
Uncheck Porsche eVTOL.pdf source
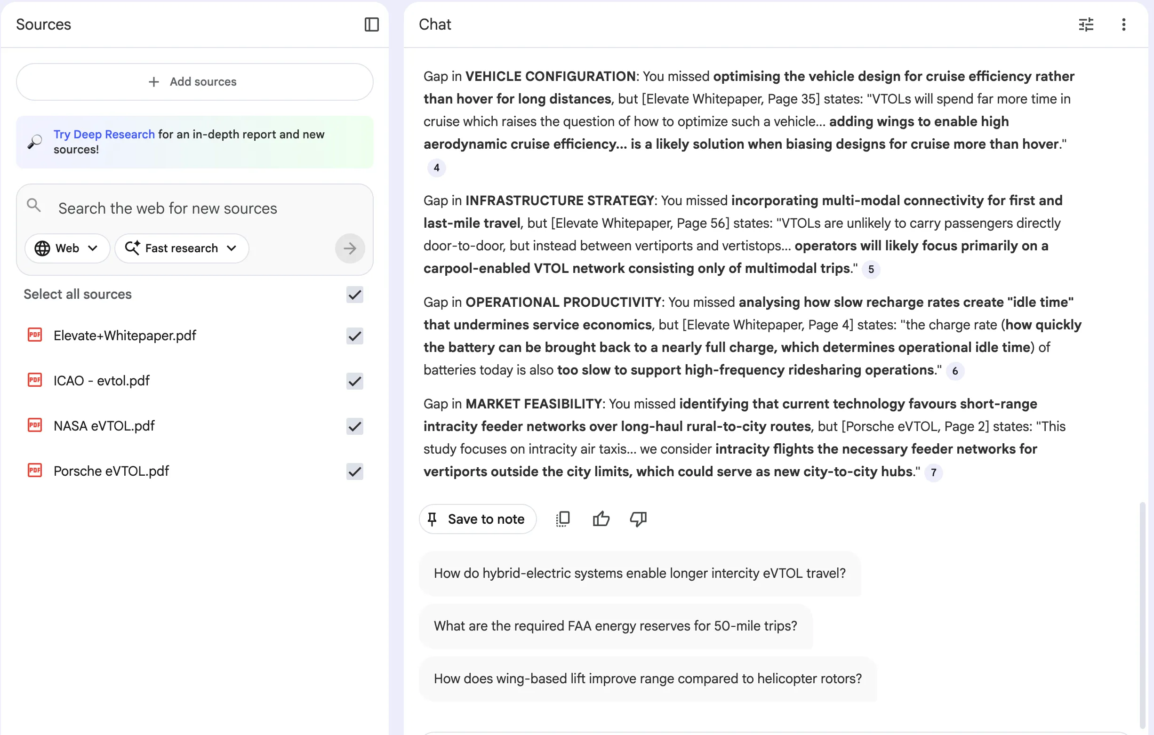(x=355, y=471)
